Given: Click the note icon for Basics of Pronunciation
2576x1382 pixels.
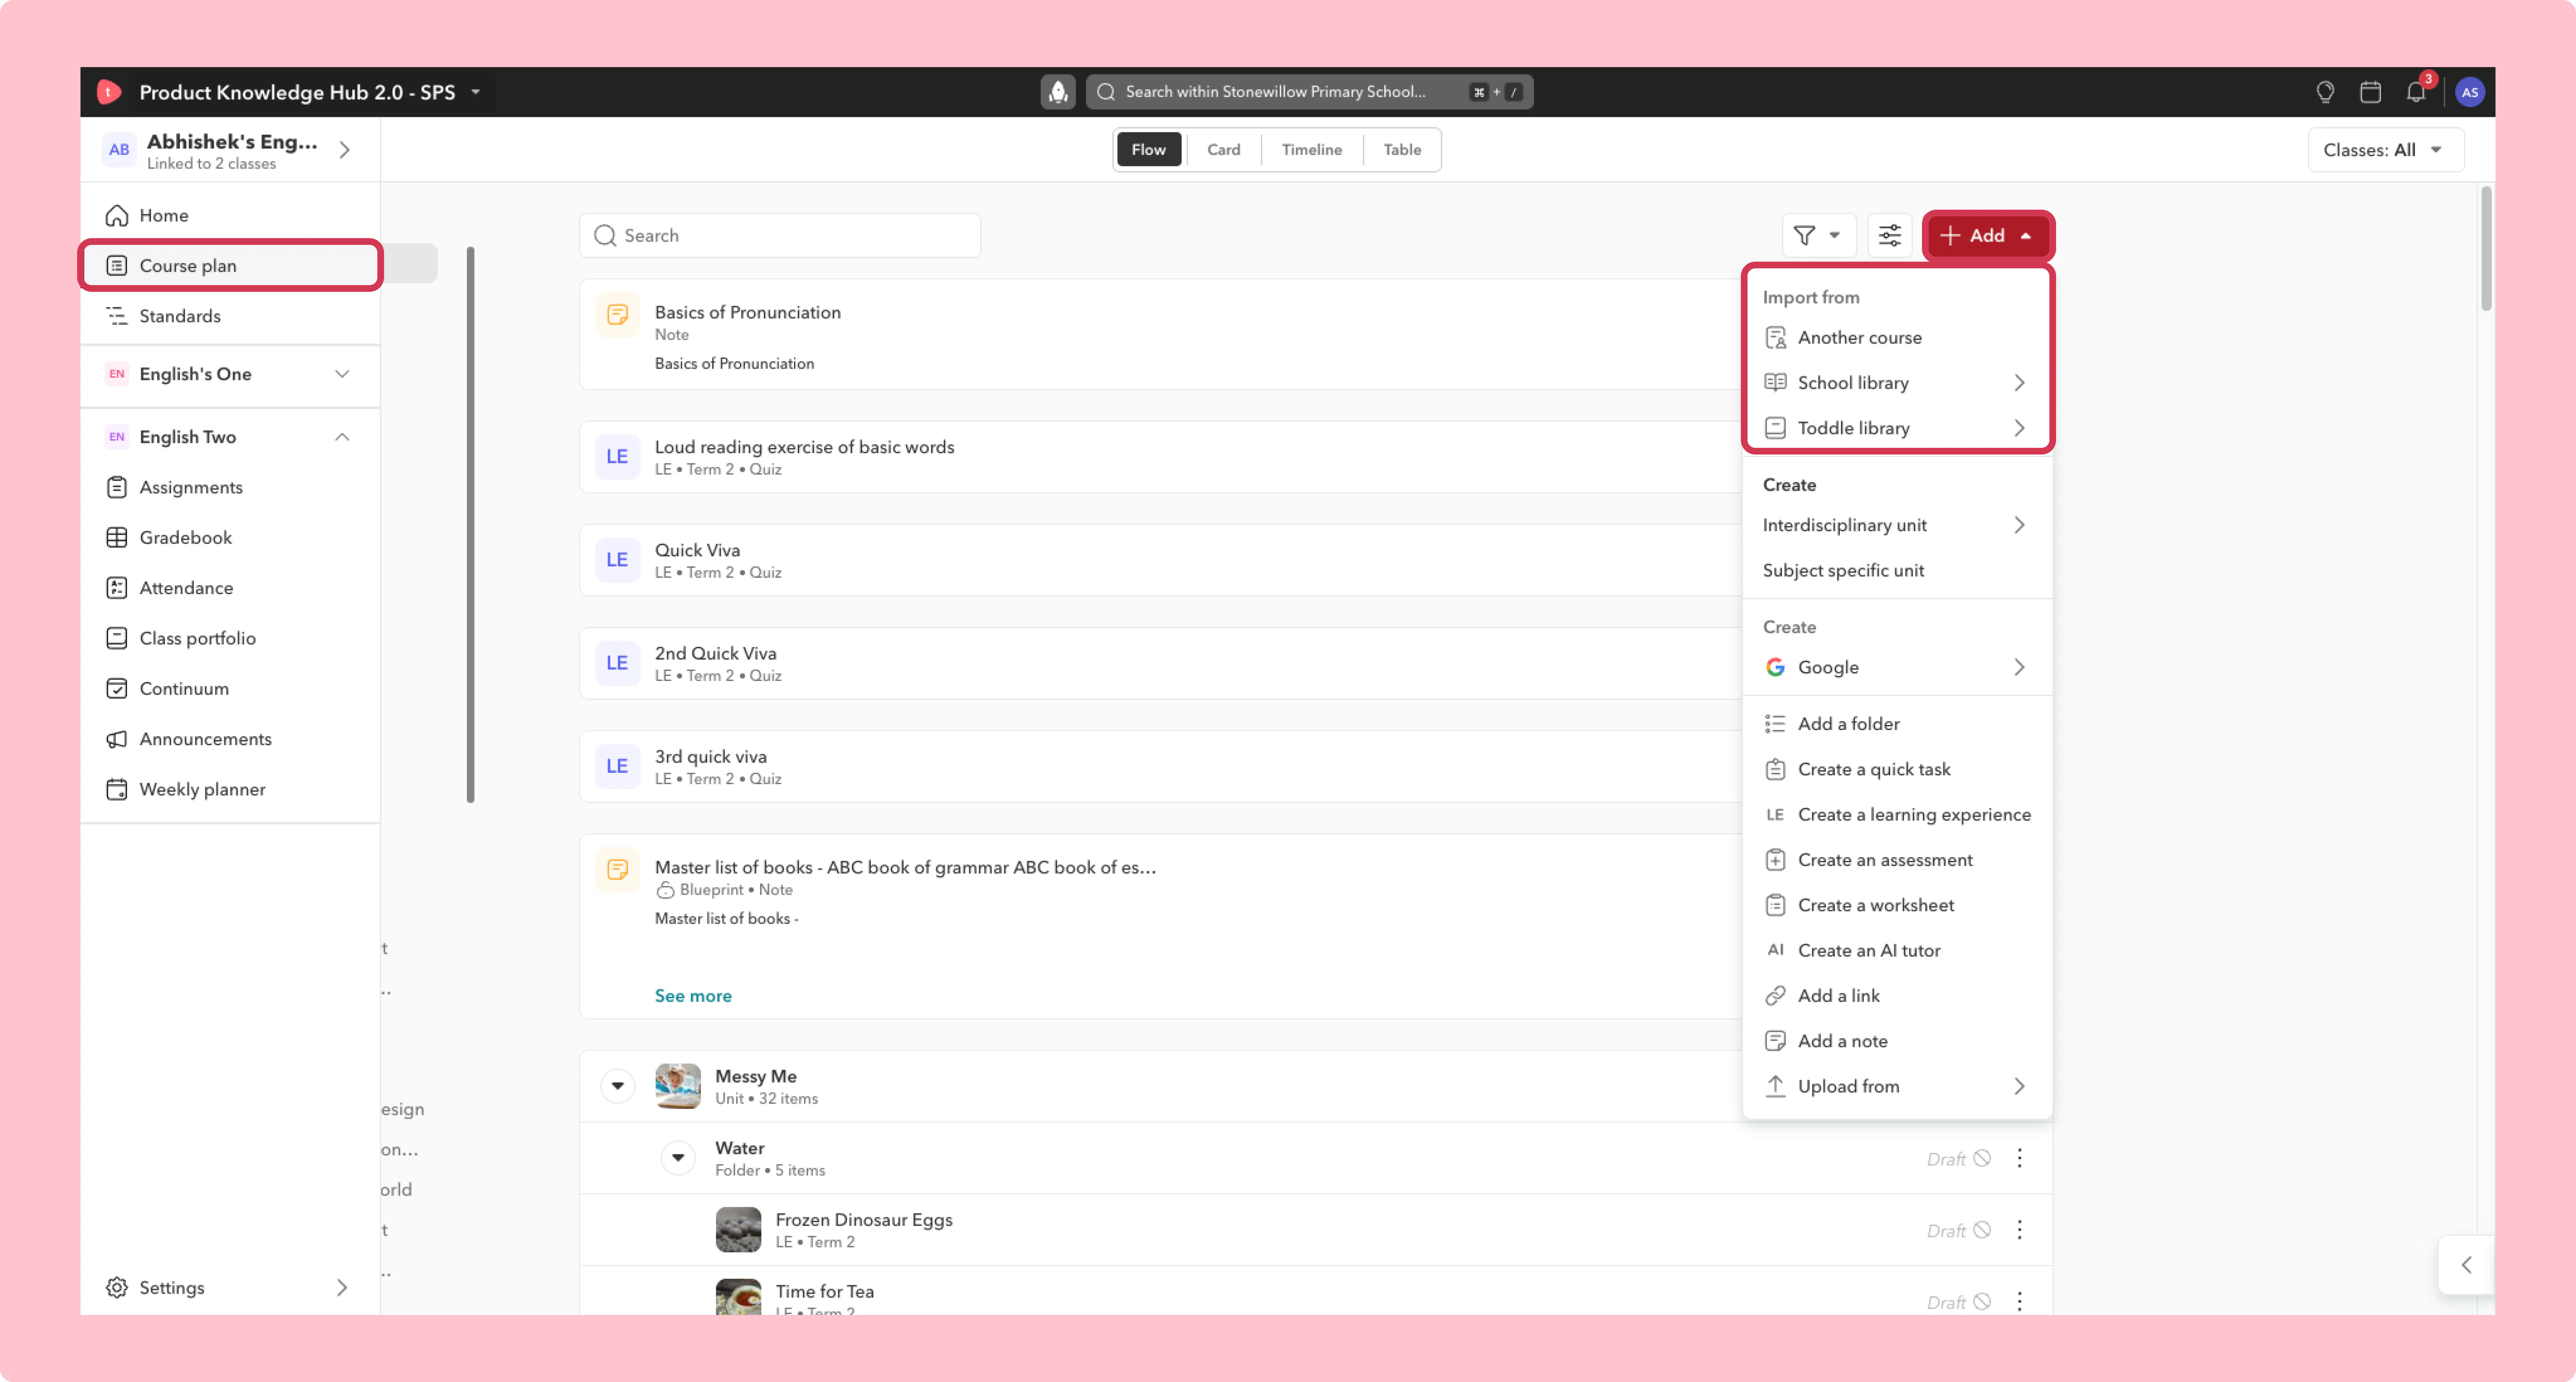Looking at the screenshot, I should 617,315.
